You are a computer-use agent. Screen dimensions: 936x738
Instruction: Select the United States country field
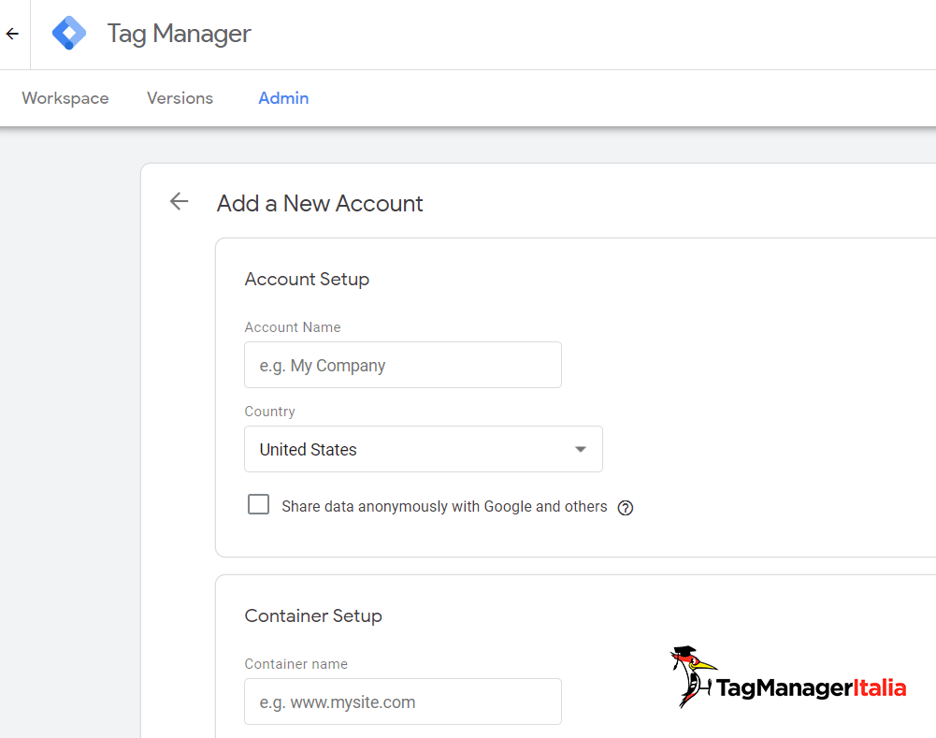tap(402, 450)
